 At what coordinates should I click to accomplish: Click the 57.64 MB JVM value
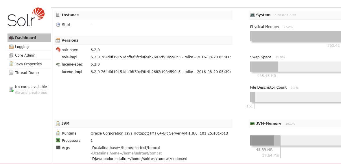[x=270, y=156]
